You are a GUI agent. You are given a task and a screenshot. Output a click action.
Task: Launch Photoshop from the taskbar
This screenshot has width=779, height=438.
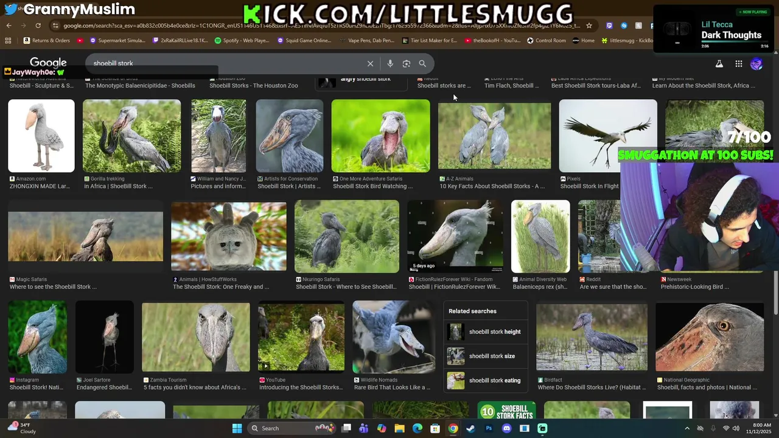(489, 428)
